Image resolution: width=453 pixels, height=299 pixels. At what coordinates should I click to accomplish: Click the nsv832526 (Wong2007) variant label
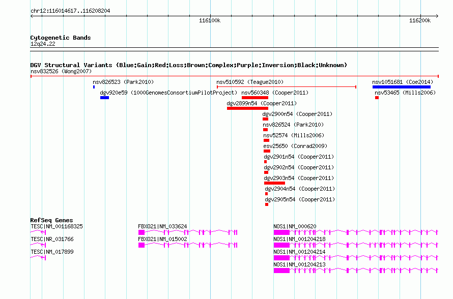(x=61, y=71)
